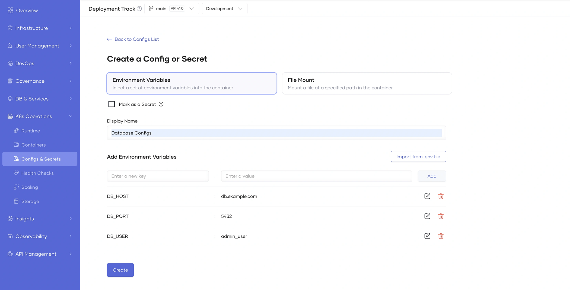This screenshot has height=290, width=570.
Task: Delete the DB_PORT variable with trash icon
Action: click(441, 216)
